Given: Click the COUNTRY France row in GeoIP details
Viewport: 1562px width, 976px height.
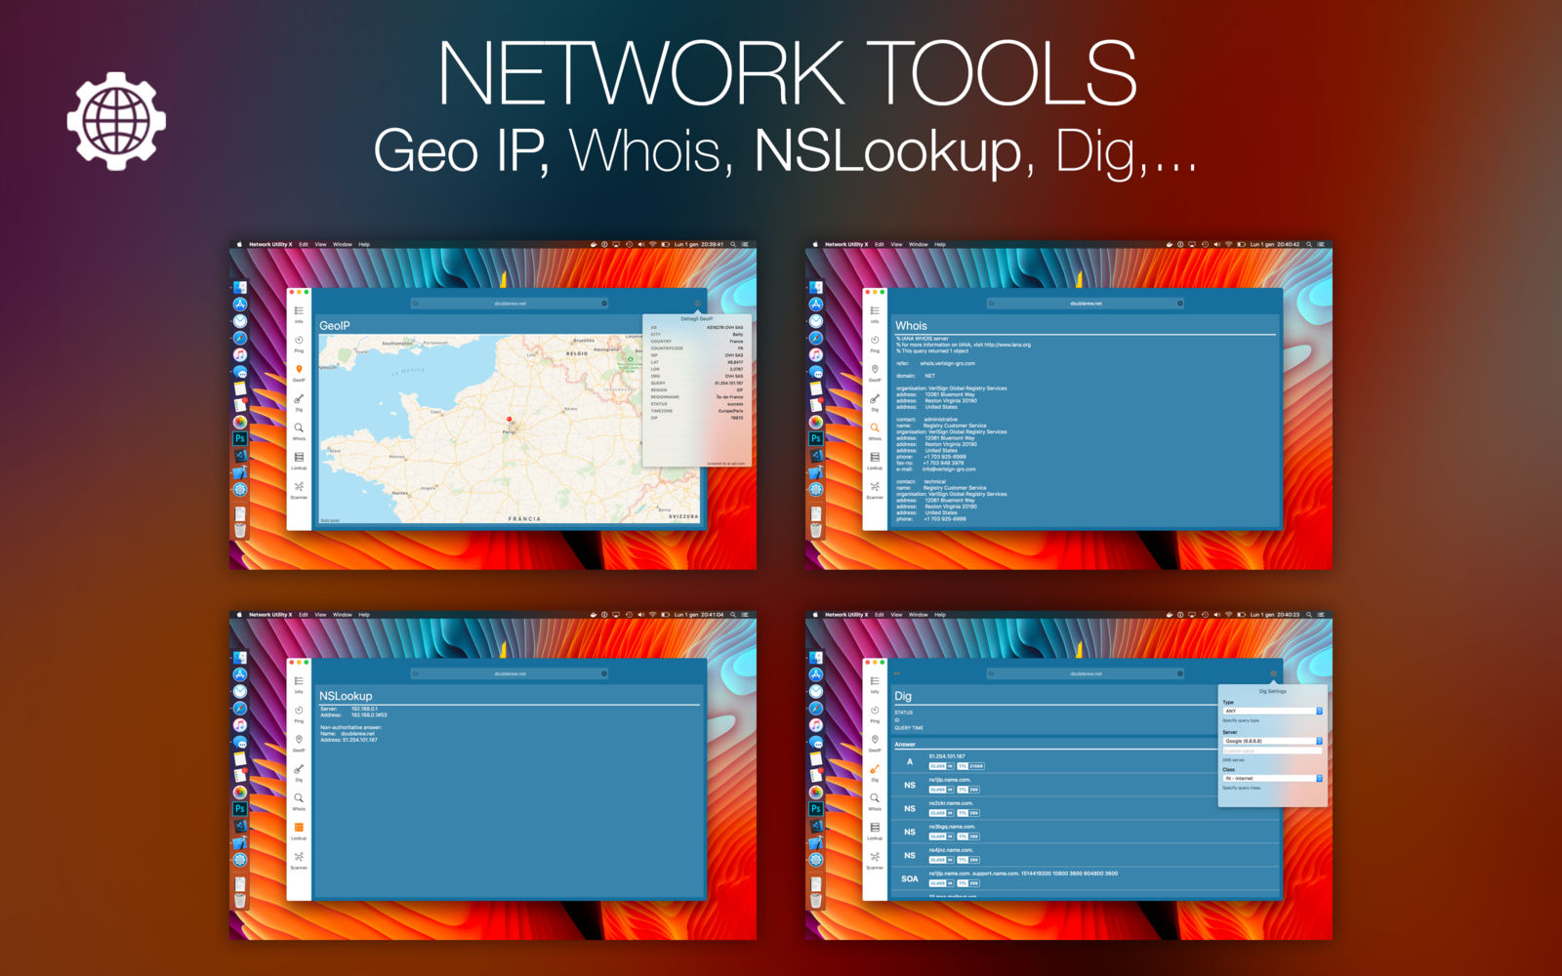Looking at the screenshot, I should pos(697,342).
